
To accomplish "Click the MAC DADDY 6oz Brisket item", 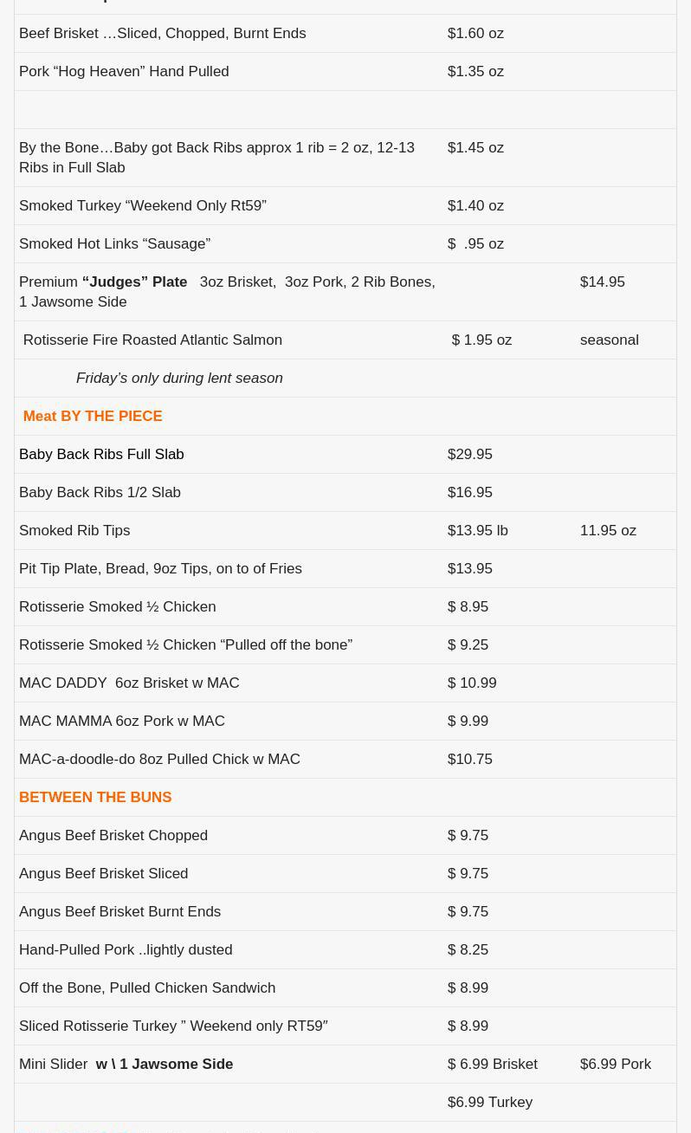I will [129, 683].
